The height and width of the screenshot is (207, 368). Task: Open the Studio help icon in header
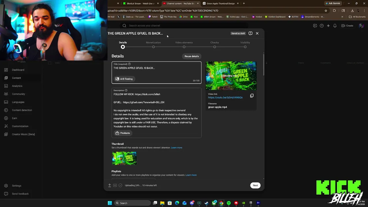(322, 26)
